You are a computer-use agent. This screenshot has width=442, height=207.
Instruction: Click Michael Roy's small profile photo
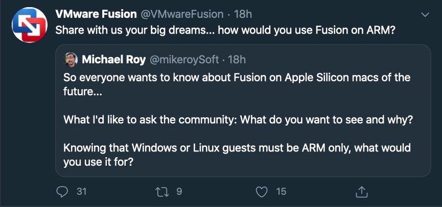coord(71,60)
